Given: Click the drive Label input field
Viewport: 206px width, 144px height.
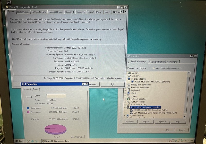Looking at the screenshot, I should tap(56, 96).
